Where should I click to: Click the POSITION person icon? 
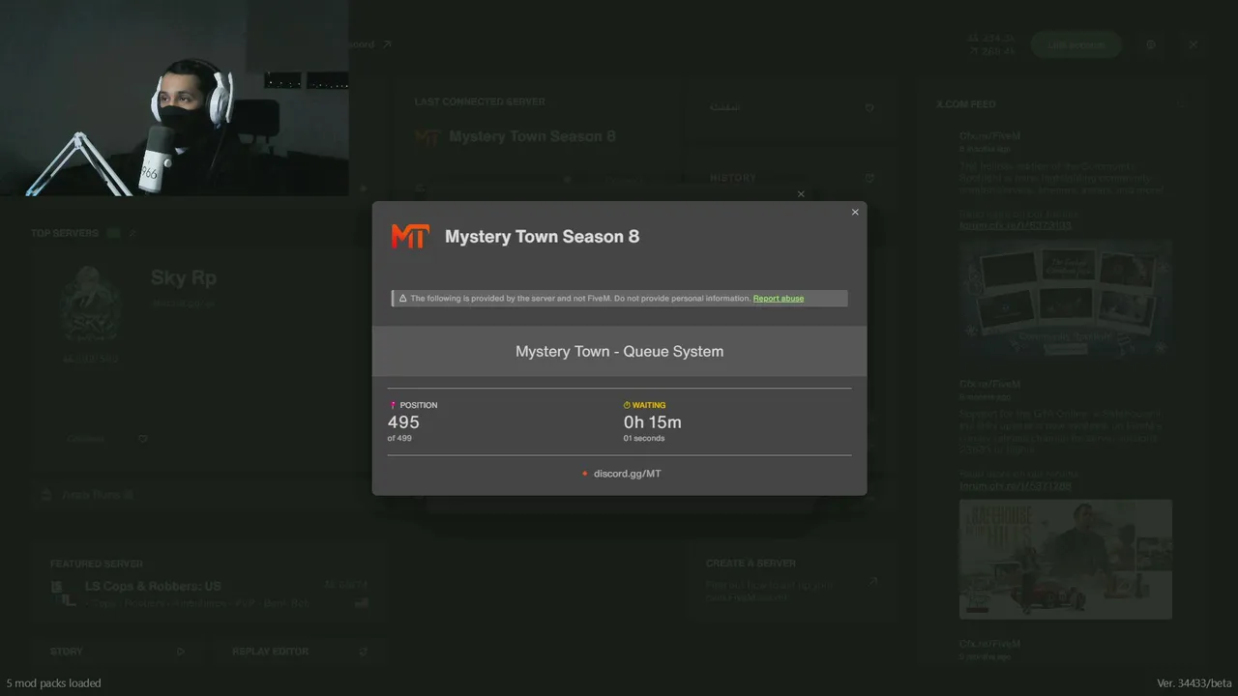click(x=393, y=405)
